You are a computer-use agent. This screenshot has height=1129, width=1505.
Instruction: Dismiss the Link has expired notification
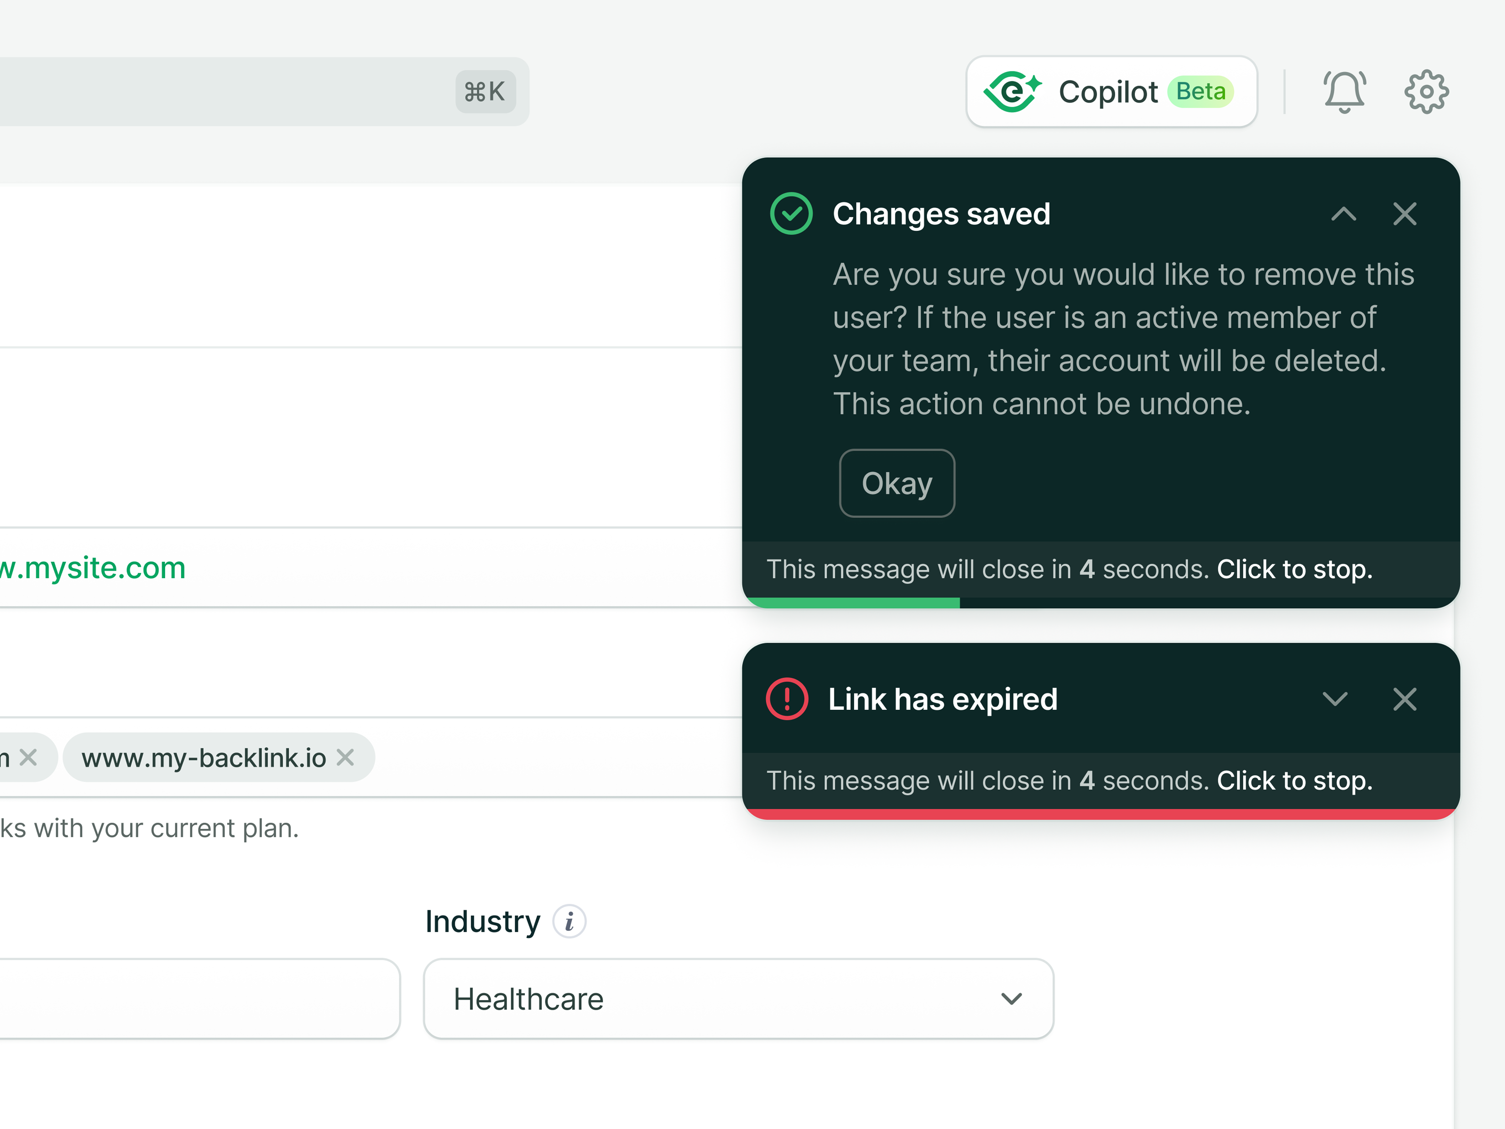coord(1405,700)
